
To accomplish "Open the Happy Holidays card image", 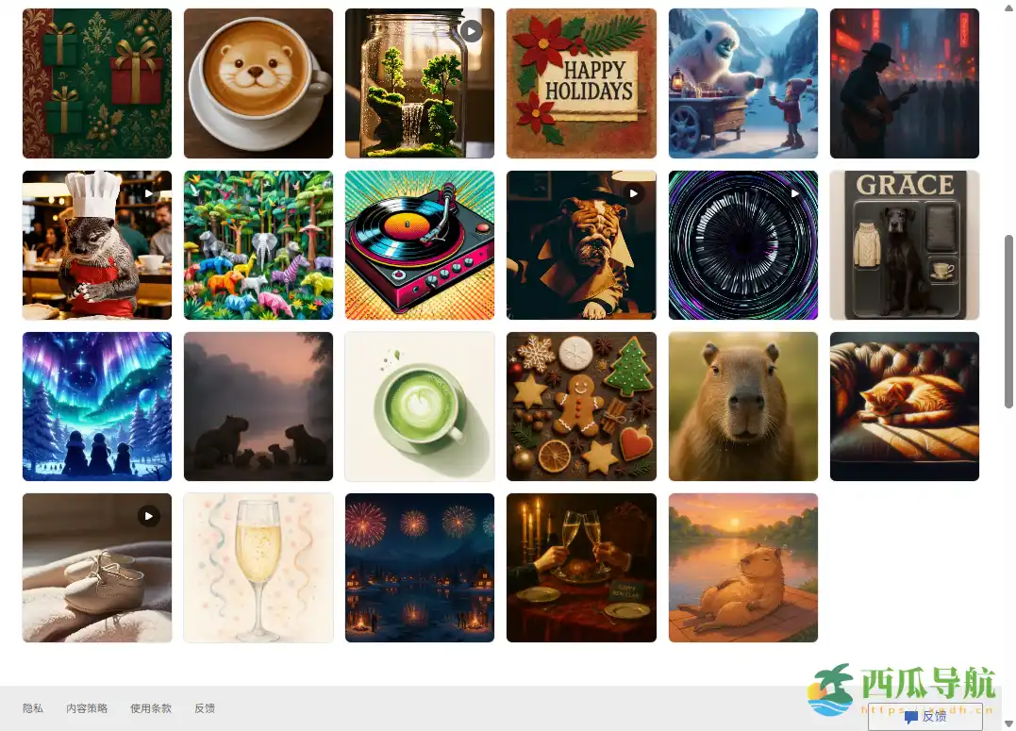I will click(x=581, y=84).
